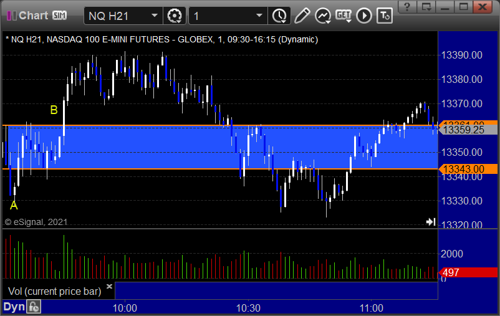Close the Chart window
The image size is (500, 316).
click(x=483, y=6)
